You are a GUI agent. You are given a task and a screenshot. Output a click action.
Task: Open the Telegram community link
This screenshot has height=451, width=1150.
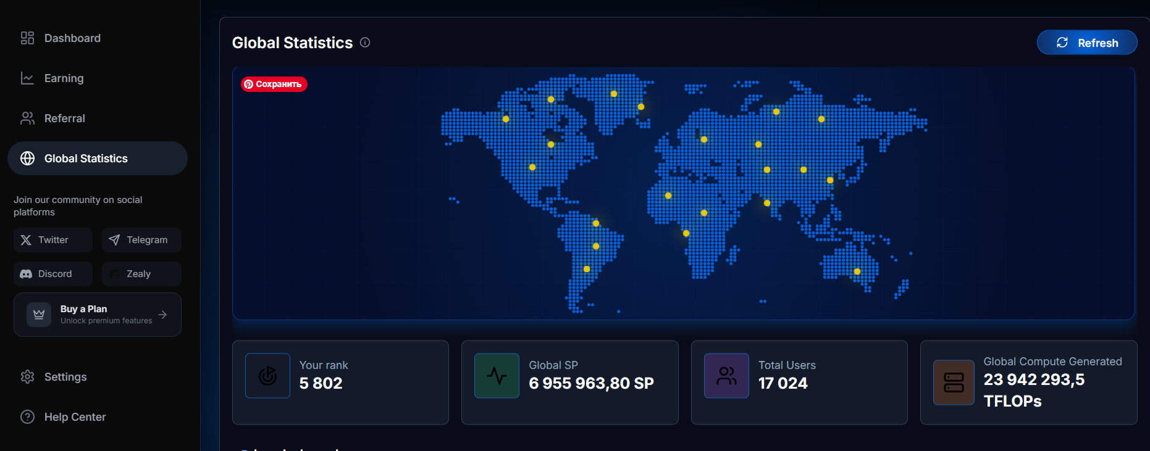141,240
